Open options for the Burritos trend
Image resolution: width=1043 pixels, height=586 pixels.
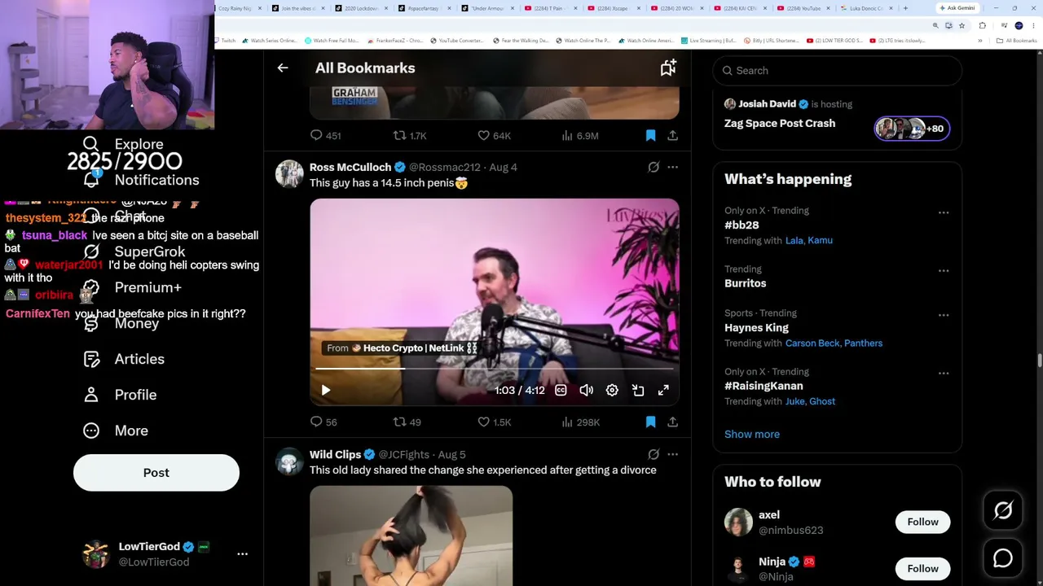943,271
